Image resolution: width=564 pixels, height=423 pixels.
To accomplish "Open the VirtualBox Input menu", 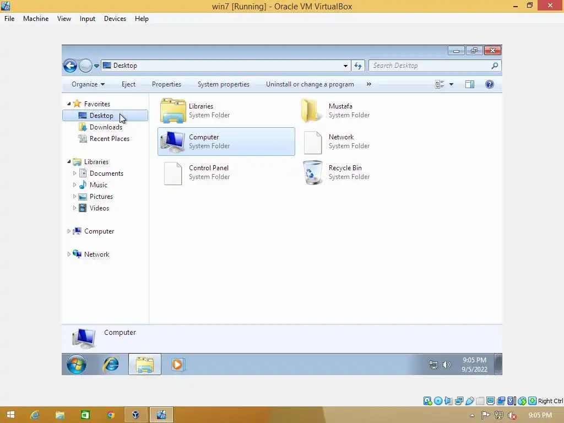I will point(88,19).
